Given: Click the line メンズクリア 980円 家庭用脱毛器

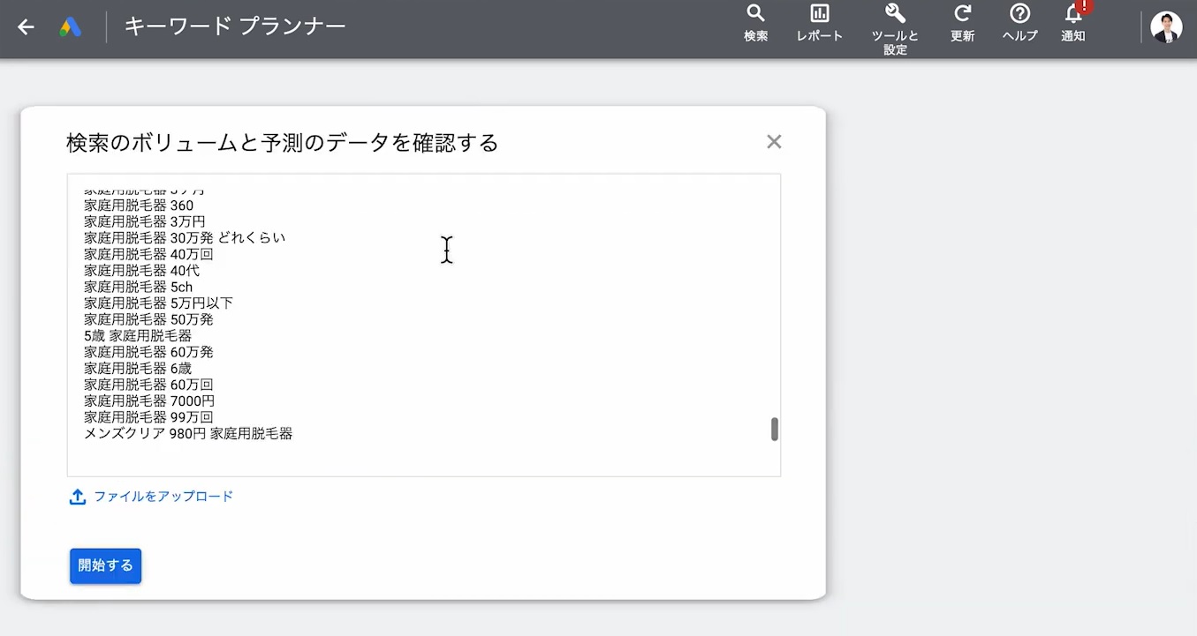Looking at the screenshot, I should pyautogui.click(x=188, y=434).
